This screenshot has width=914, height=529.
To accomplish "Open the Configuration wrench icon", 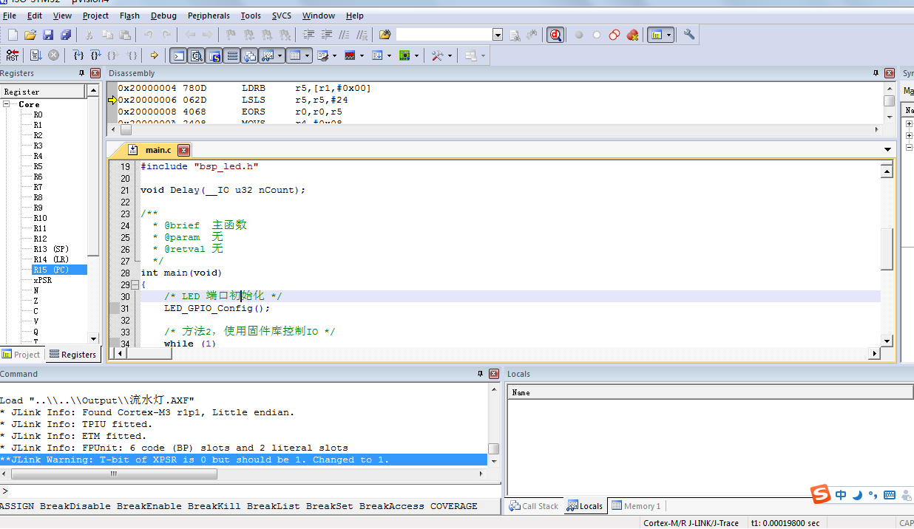I will (689, 35).
